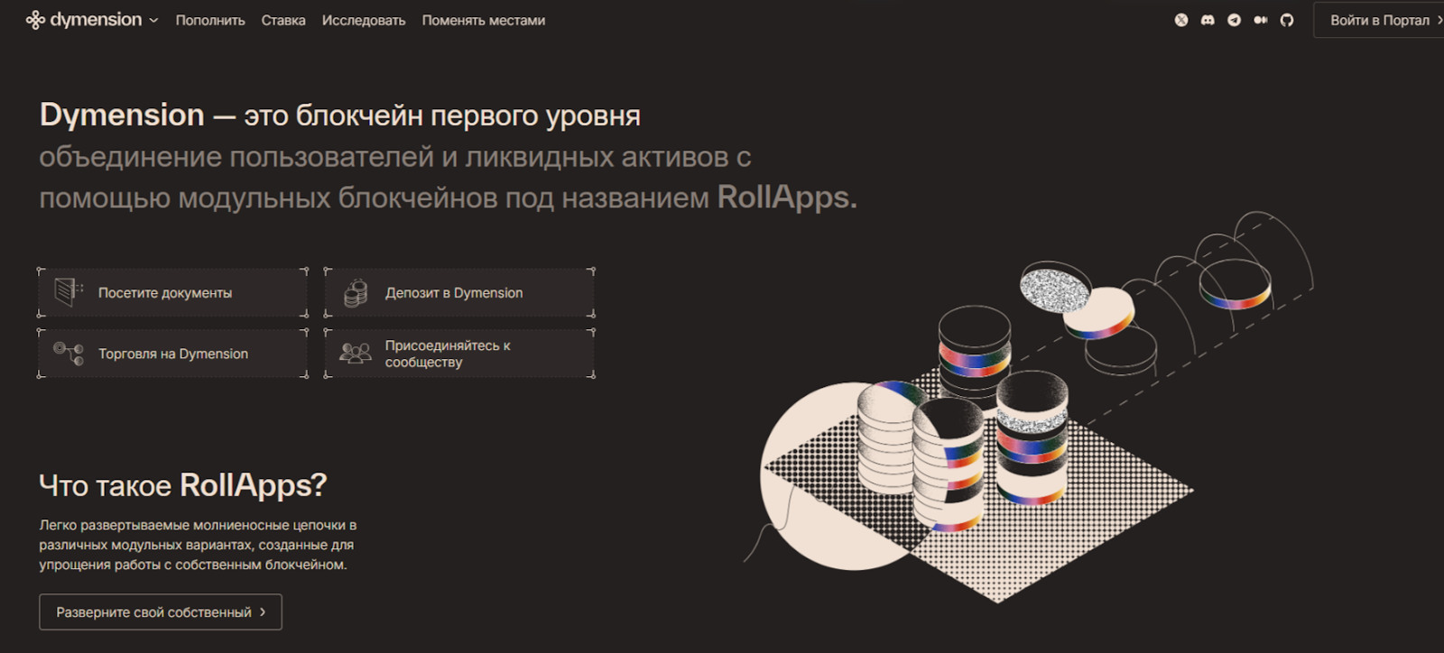Open the X (Twitter) social icon
The height and width of the screenshot is (653, 1444).
tap(1181, 20)
